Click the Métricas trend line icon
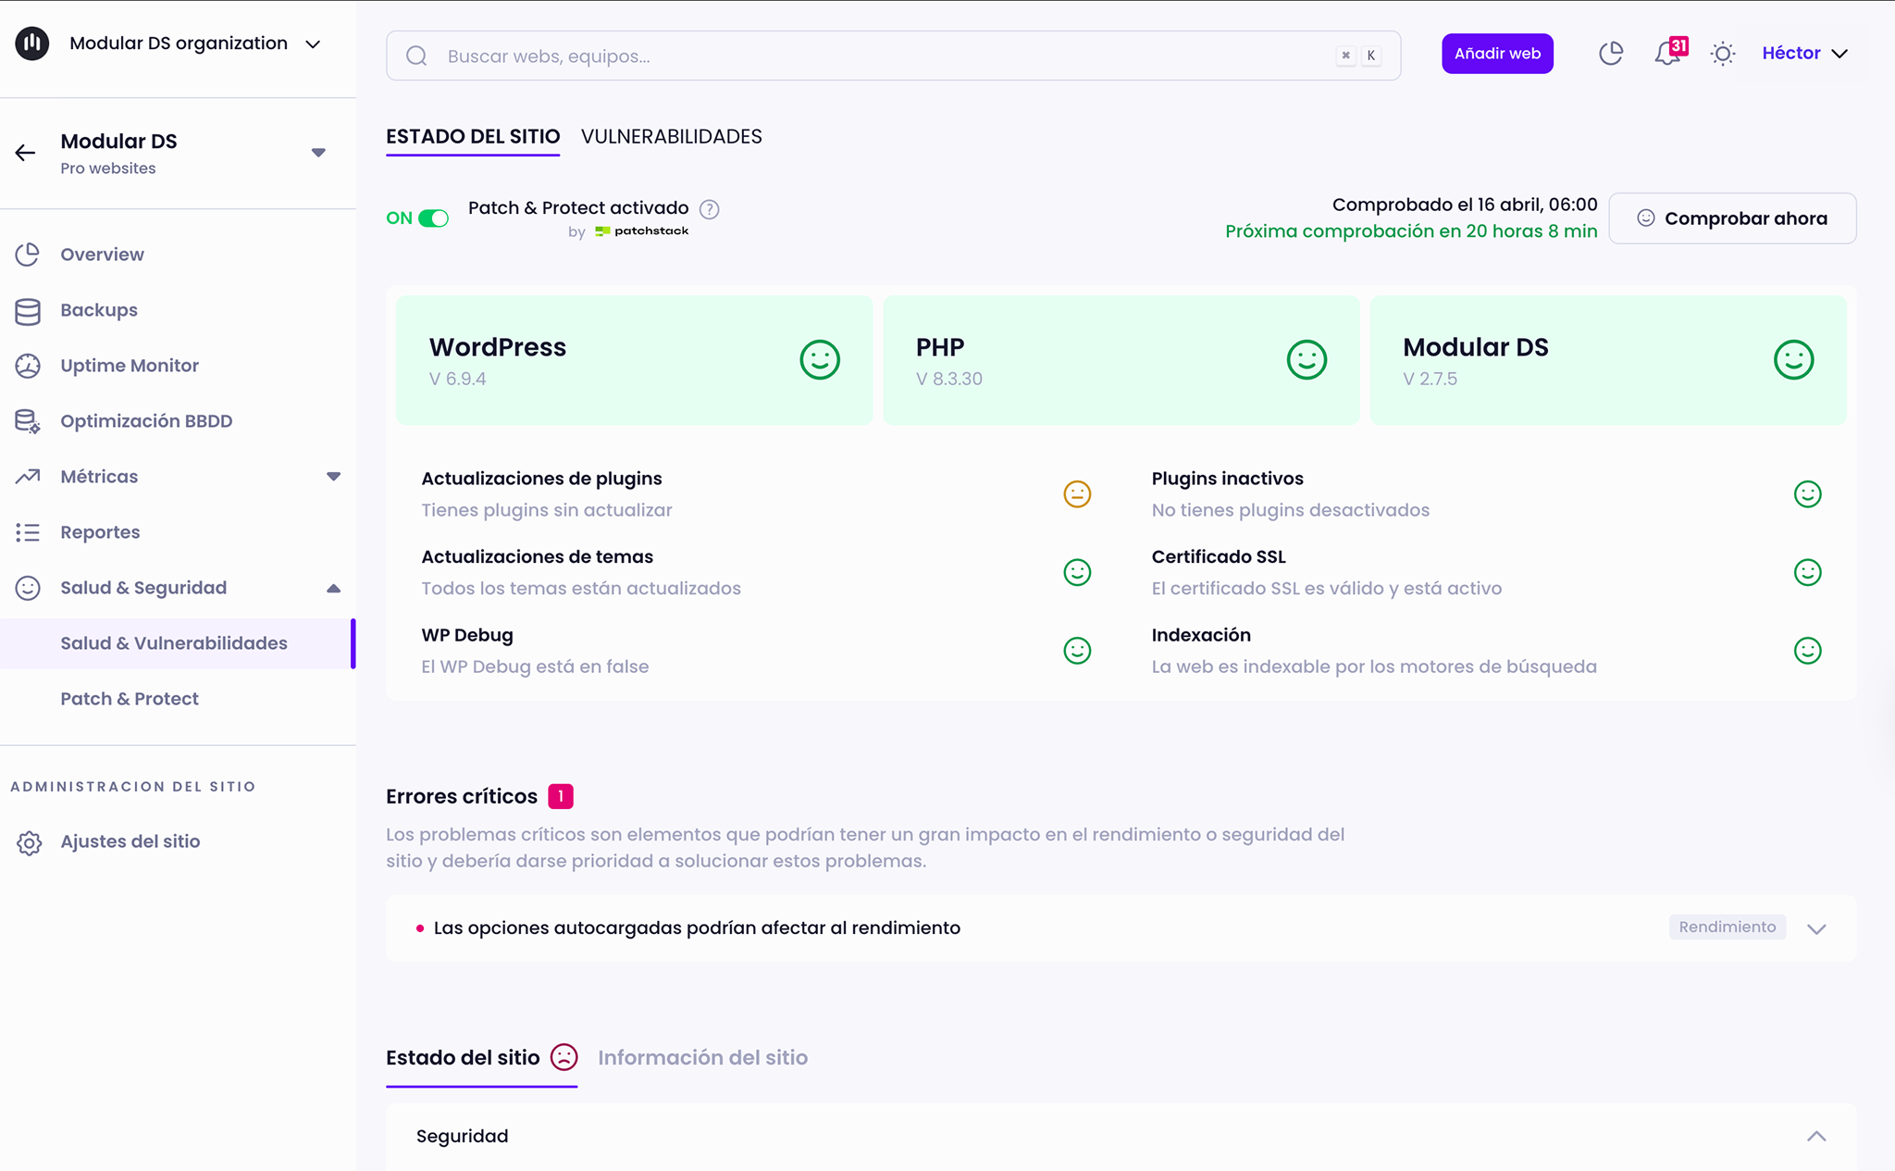This screenshot has height=1171, width=1895. (28, 477)
